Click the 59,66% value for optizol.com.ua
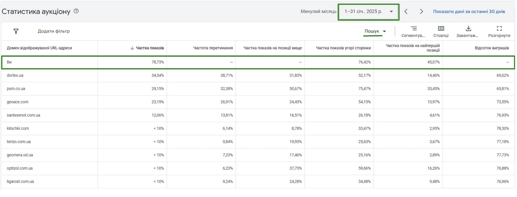The height and width of the screenshot is (197, 517). (x=364, y=168)
